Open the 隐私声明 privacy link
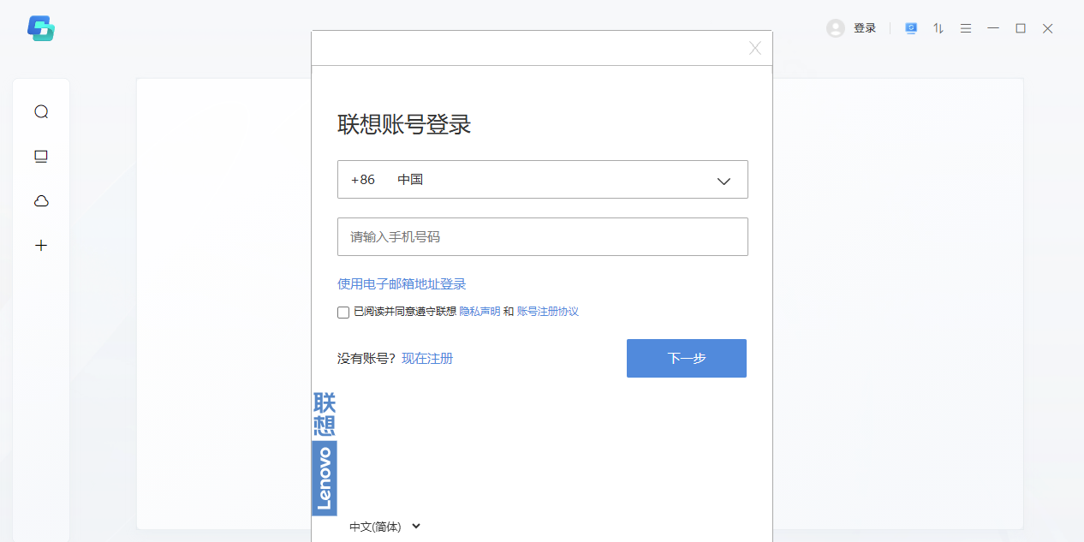This screenshot has height=542, width=1084. 480,312
